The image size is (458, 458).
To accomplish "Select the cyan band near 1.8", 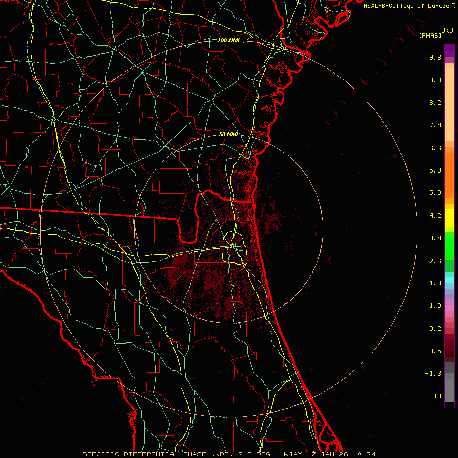I will pos(449,279).
